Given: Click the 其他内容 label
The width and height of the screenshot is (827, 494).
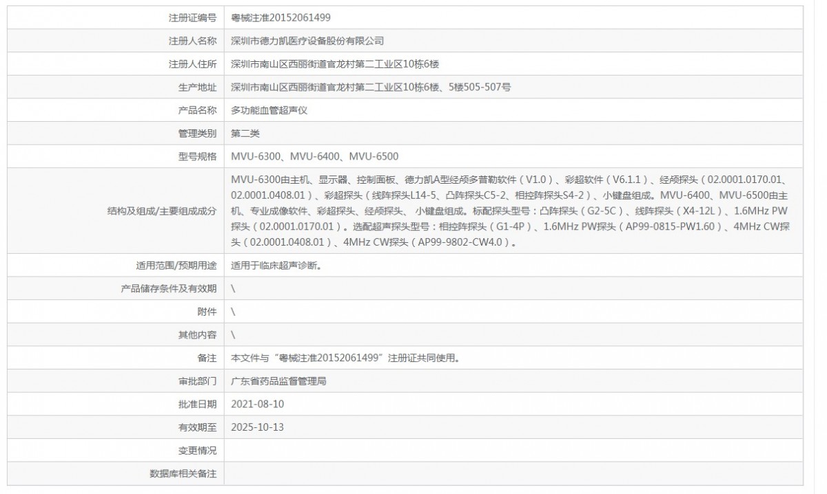Looking at the screenshot, I should (197, 334).
